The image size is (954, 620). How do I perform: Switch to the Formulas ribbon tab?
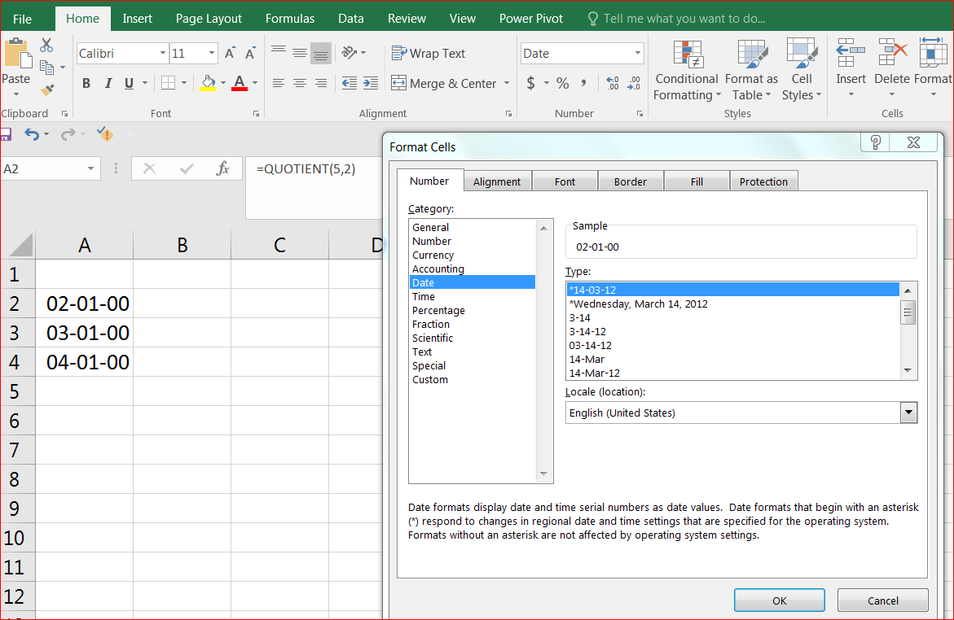(289, 19)
